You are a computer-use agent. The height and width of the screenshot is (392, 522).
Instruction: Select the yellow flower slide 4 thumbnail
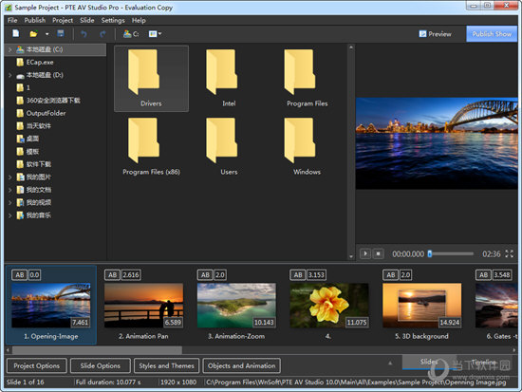point(329,306)
